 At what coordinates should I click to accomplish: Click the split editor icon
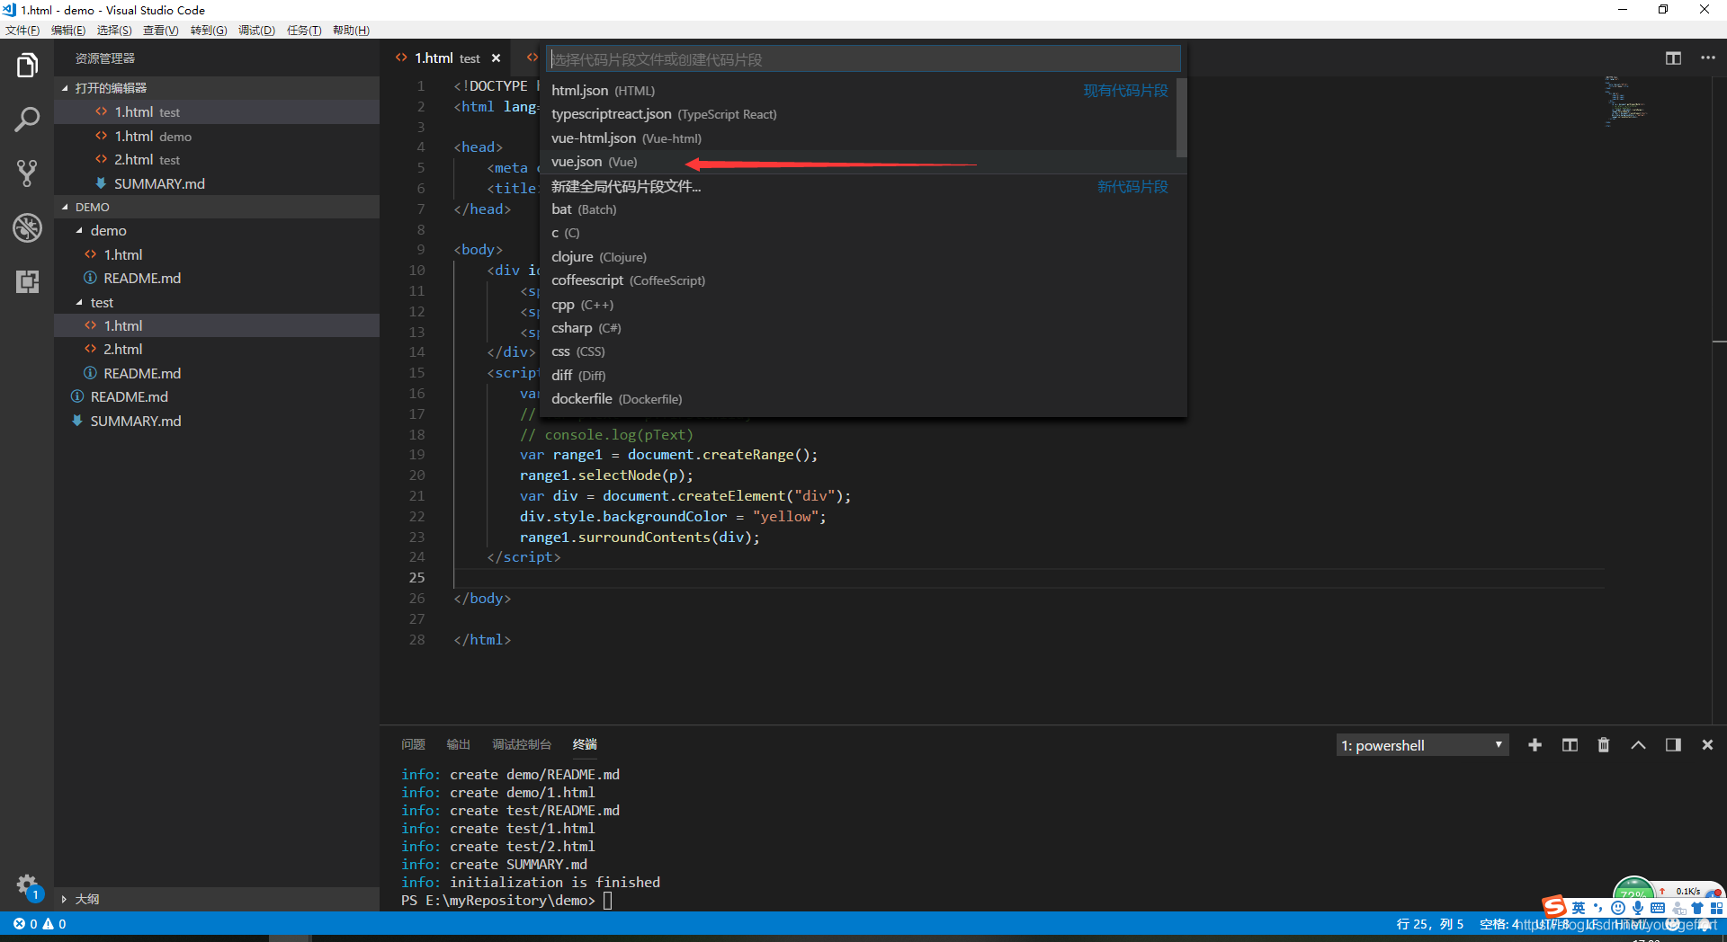point(1673,58)
